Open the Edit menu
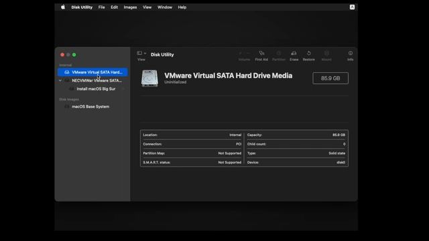 (x=114, y=7)
